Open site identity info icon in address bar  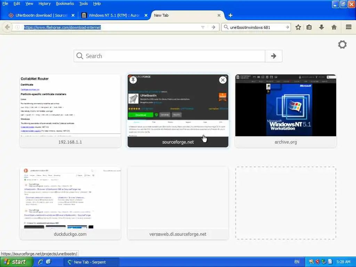17,27
